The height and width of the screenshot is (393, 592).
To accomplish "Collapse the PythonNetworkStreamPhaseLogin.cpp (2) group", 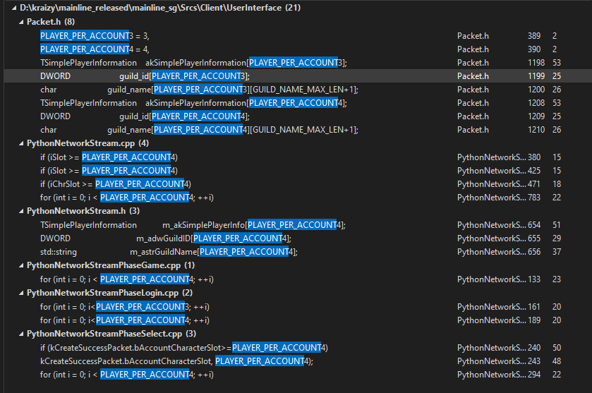I will 21,293.
